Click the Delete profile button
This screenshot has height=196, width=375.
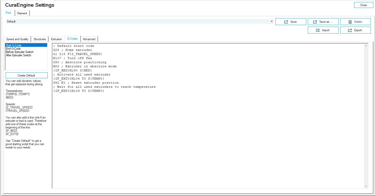click(355, 22)
